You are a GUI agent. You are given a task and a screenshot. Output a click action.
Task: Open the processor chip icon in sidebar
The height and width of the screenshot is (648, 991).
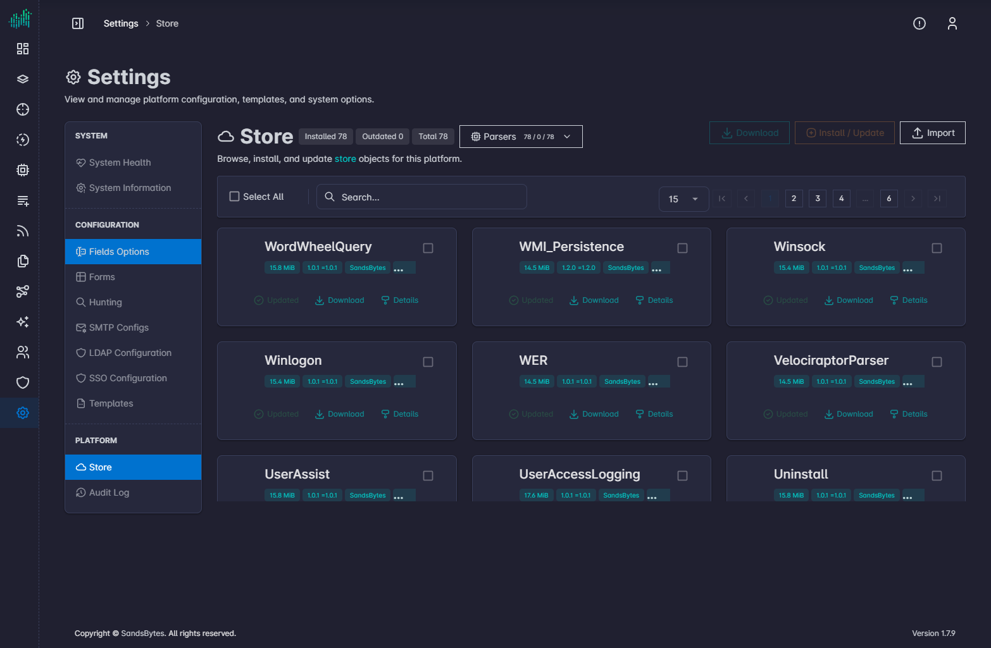[x=23, y=170]
